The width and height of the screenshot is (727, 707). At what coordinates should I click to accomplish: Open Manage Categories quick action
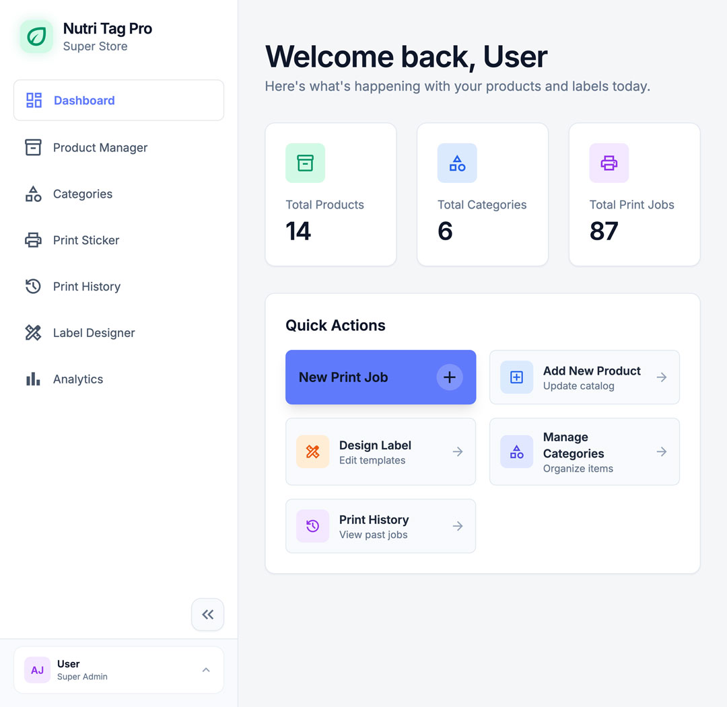(x=584, y=452)
